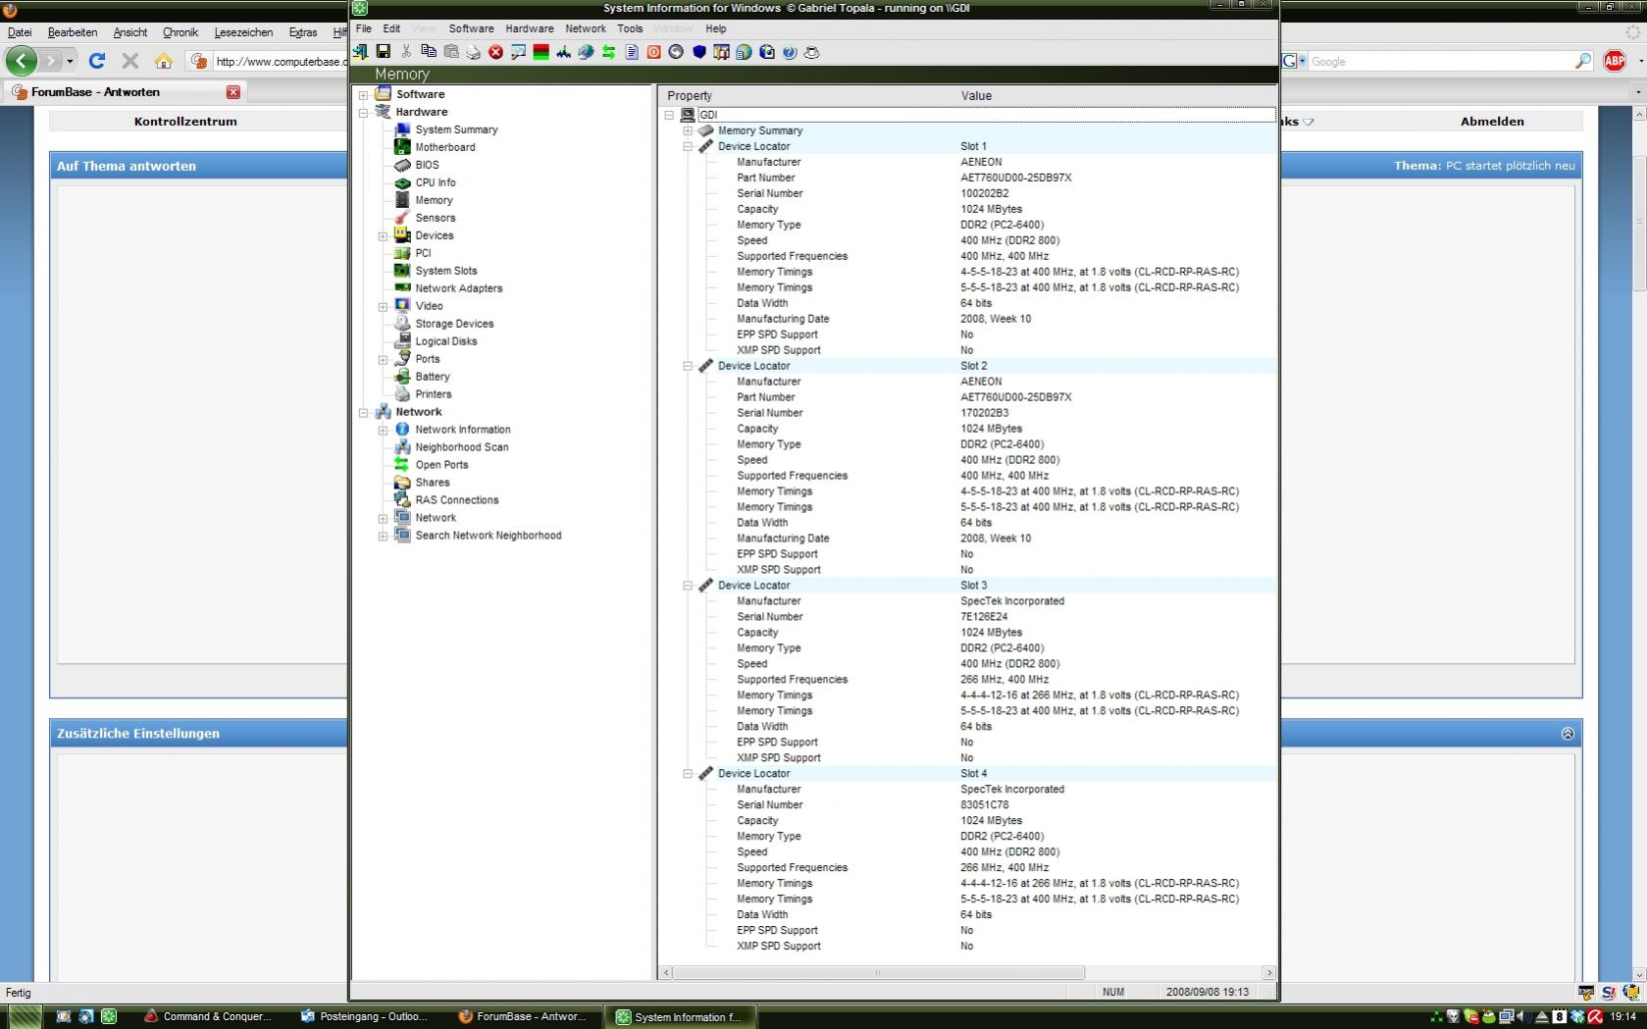The height and width of the screenshot is (1029, 1647).
Task: Expand the Search Network Neighborhood node
Action: [383, 537]
